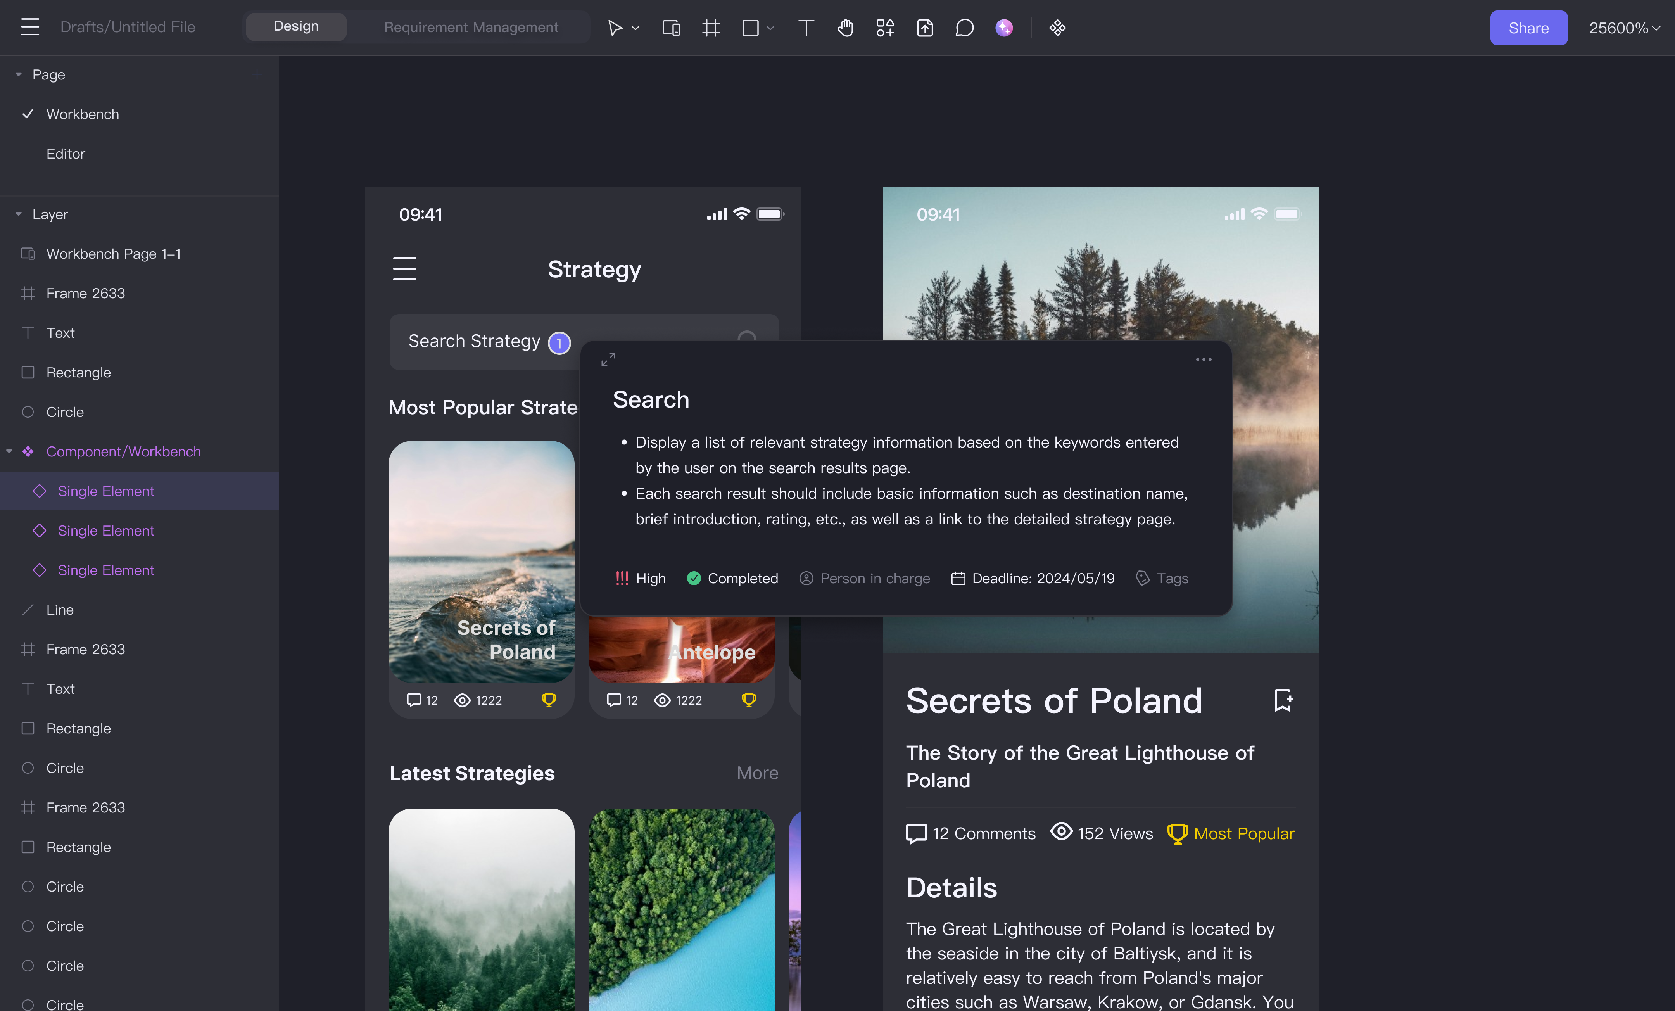
Task: Click the High priority indicator
Action: (x=641, y=578)
